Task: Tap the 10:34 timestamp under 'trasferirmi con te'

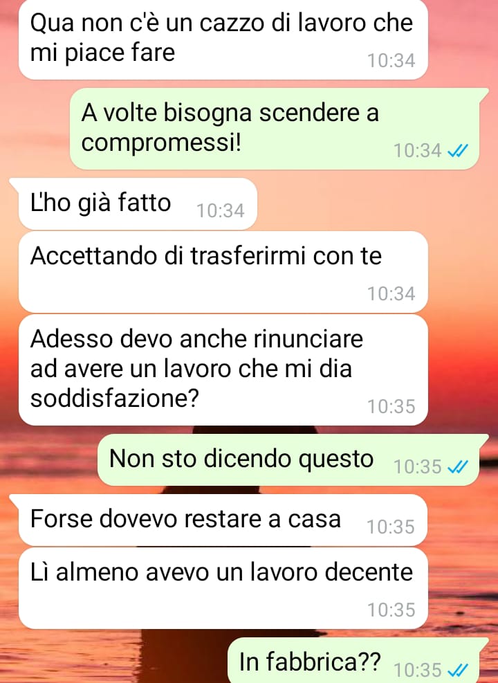Action: (391, 293)
